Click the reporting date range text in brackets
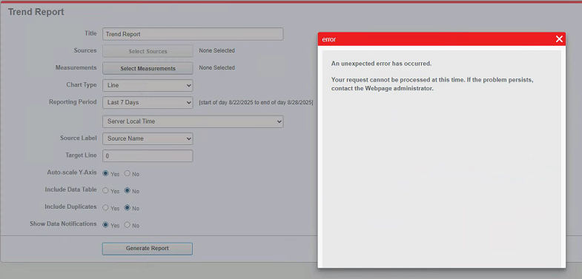This screenshot has width=582, height=279. (x=256, y=102)
